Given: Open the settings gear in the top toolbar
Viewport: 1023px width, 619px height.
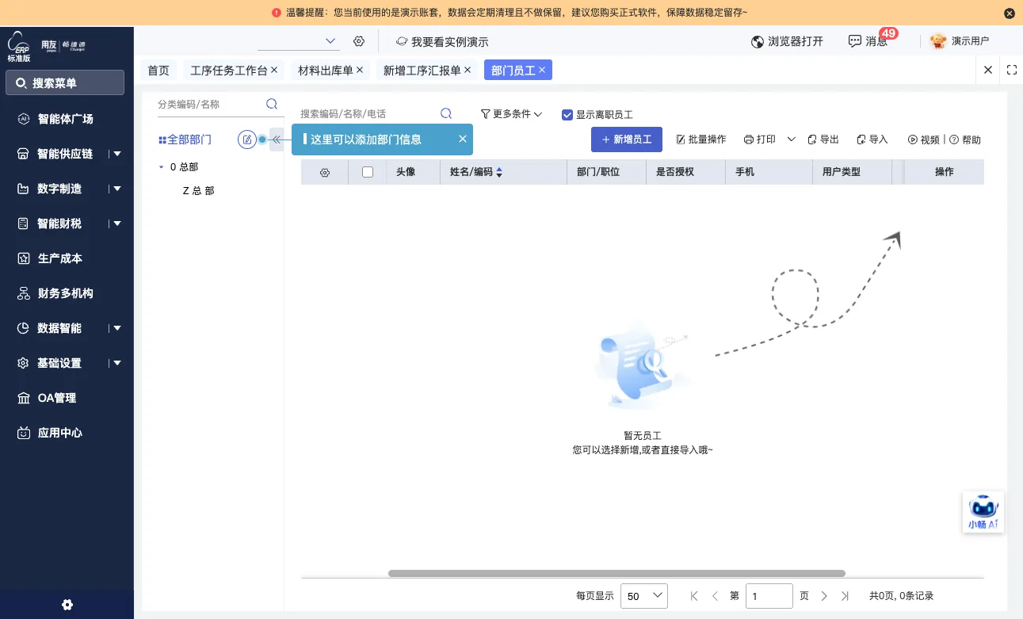Looking at the screenshot, I should 359,41.
